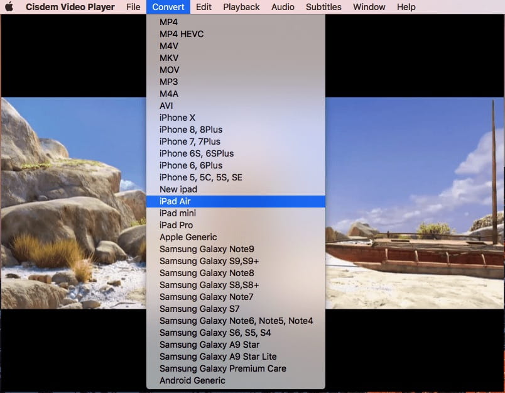This screenshot has width=505, height=393.
Task: Pick the Apple Generic preset
Action: pos(236,237)
